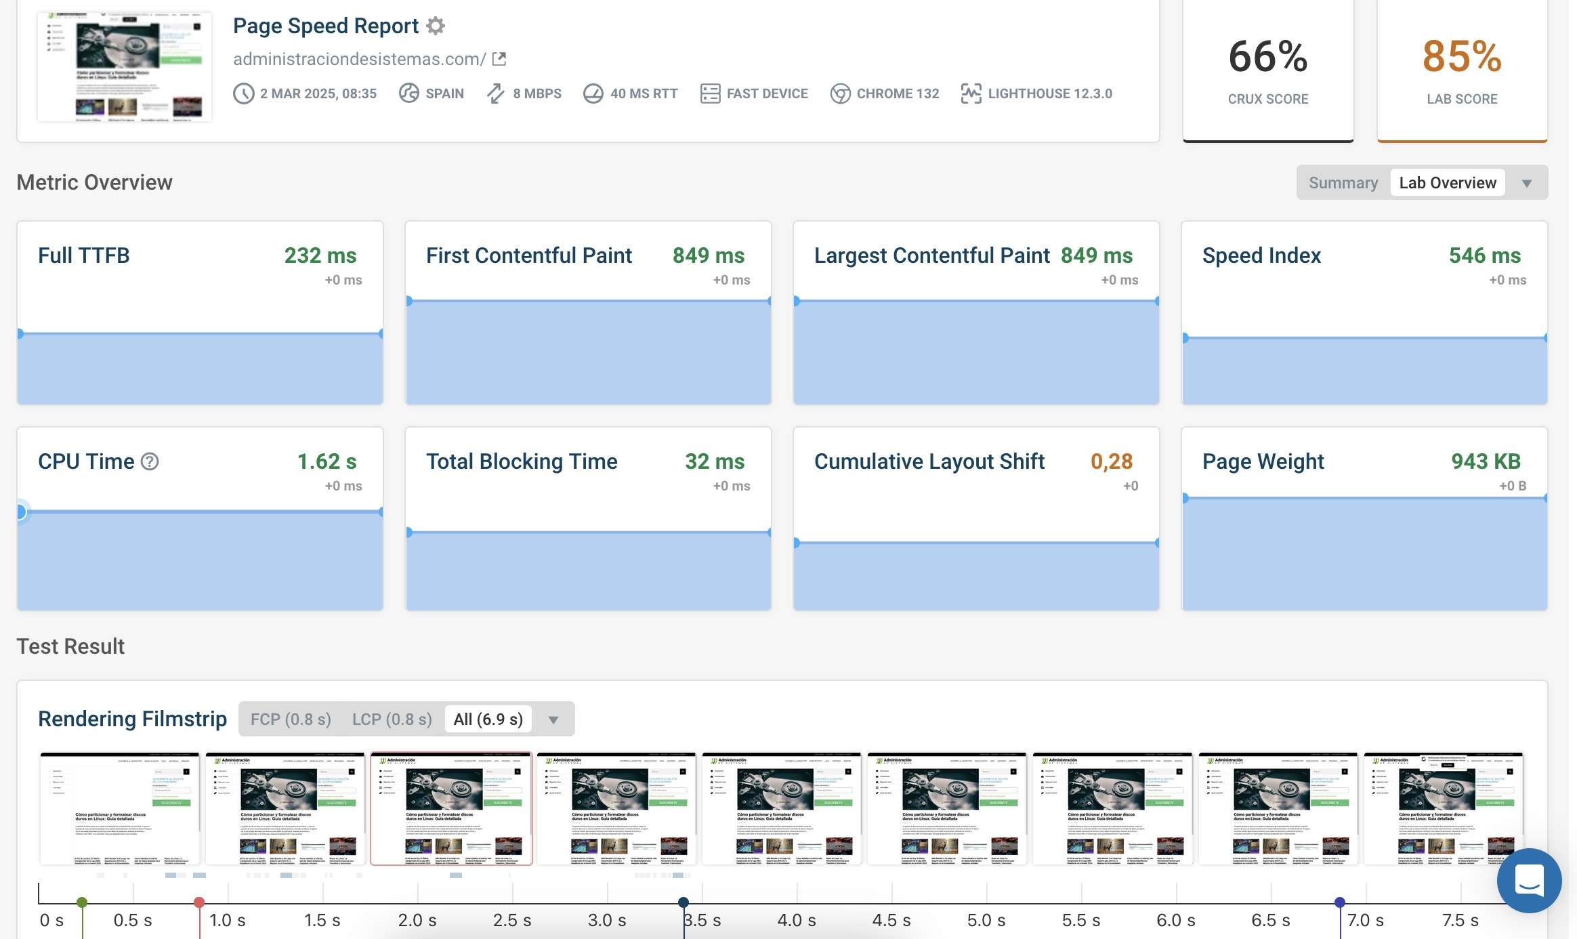
Task: Open the chat support bubble
Action: 1530,880
